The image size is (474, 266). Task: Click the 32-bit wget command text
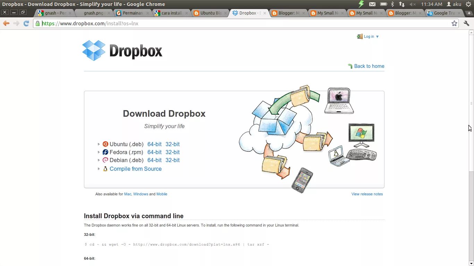(x=177, y=245)
